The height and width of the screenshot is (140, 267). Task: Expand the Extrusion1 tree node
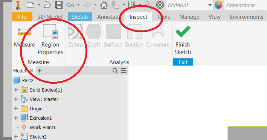pos(16,118)
